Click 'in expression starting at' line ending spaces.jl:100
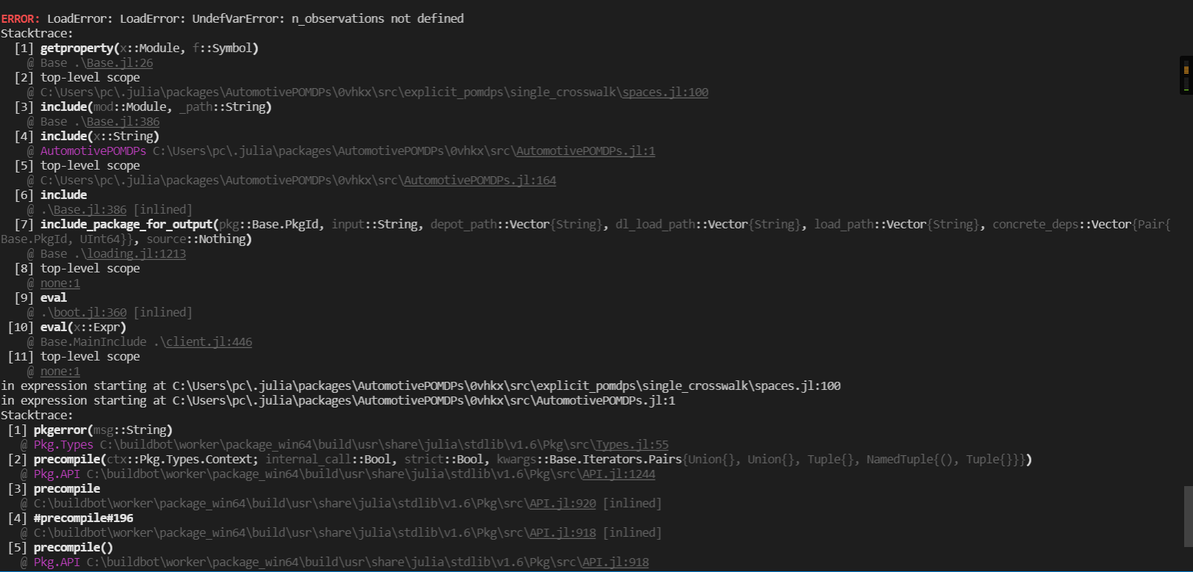This screenshot has height=572, width=1193. click(x=420, y=386)
